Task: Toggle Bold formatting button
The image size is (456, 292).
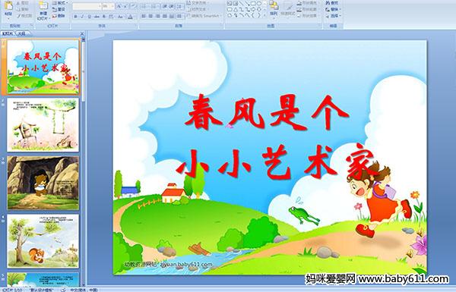Action: point(75,17)
